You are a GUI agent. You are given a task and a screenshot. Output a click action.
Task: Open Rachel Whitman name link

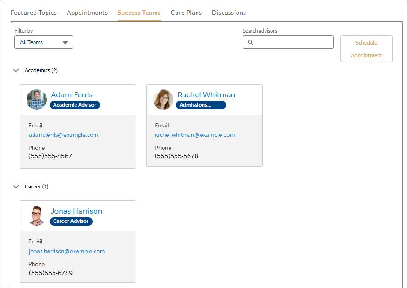[206, 95]
